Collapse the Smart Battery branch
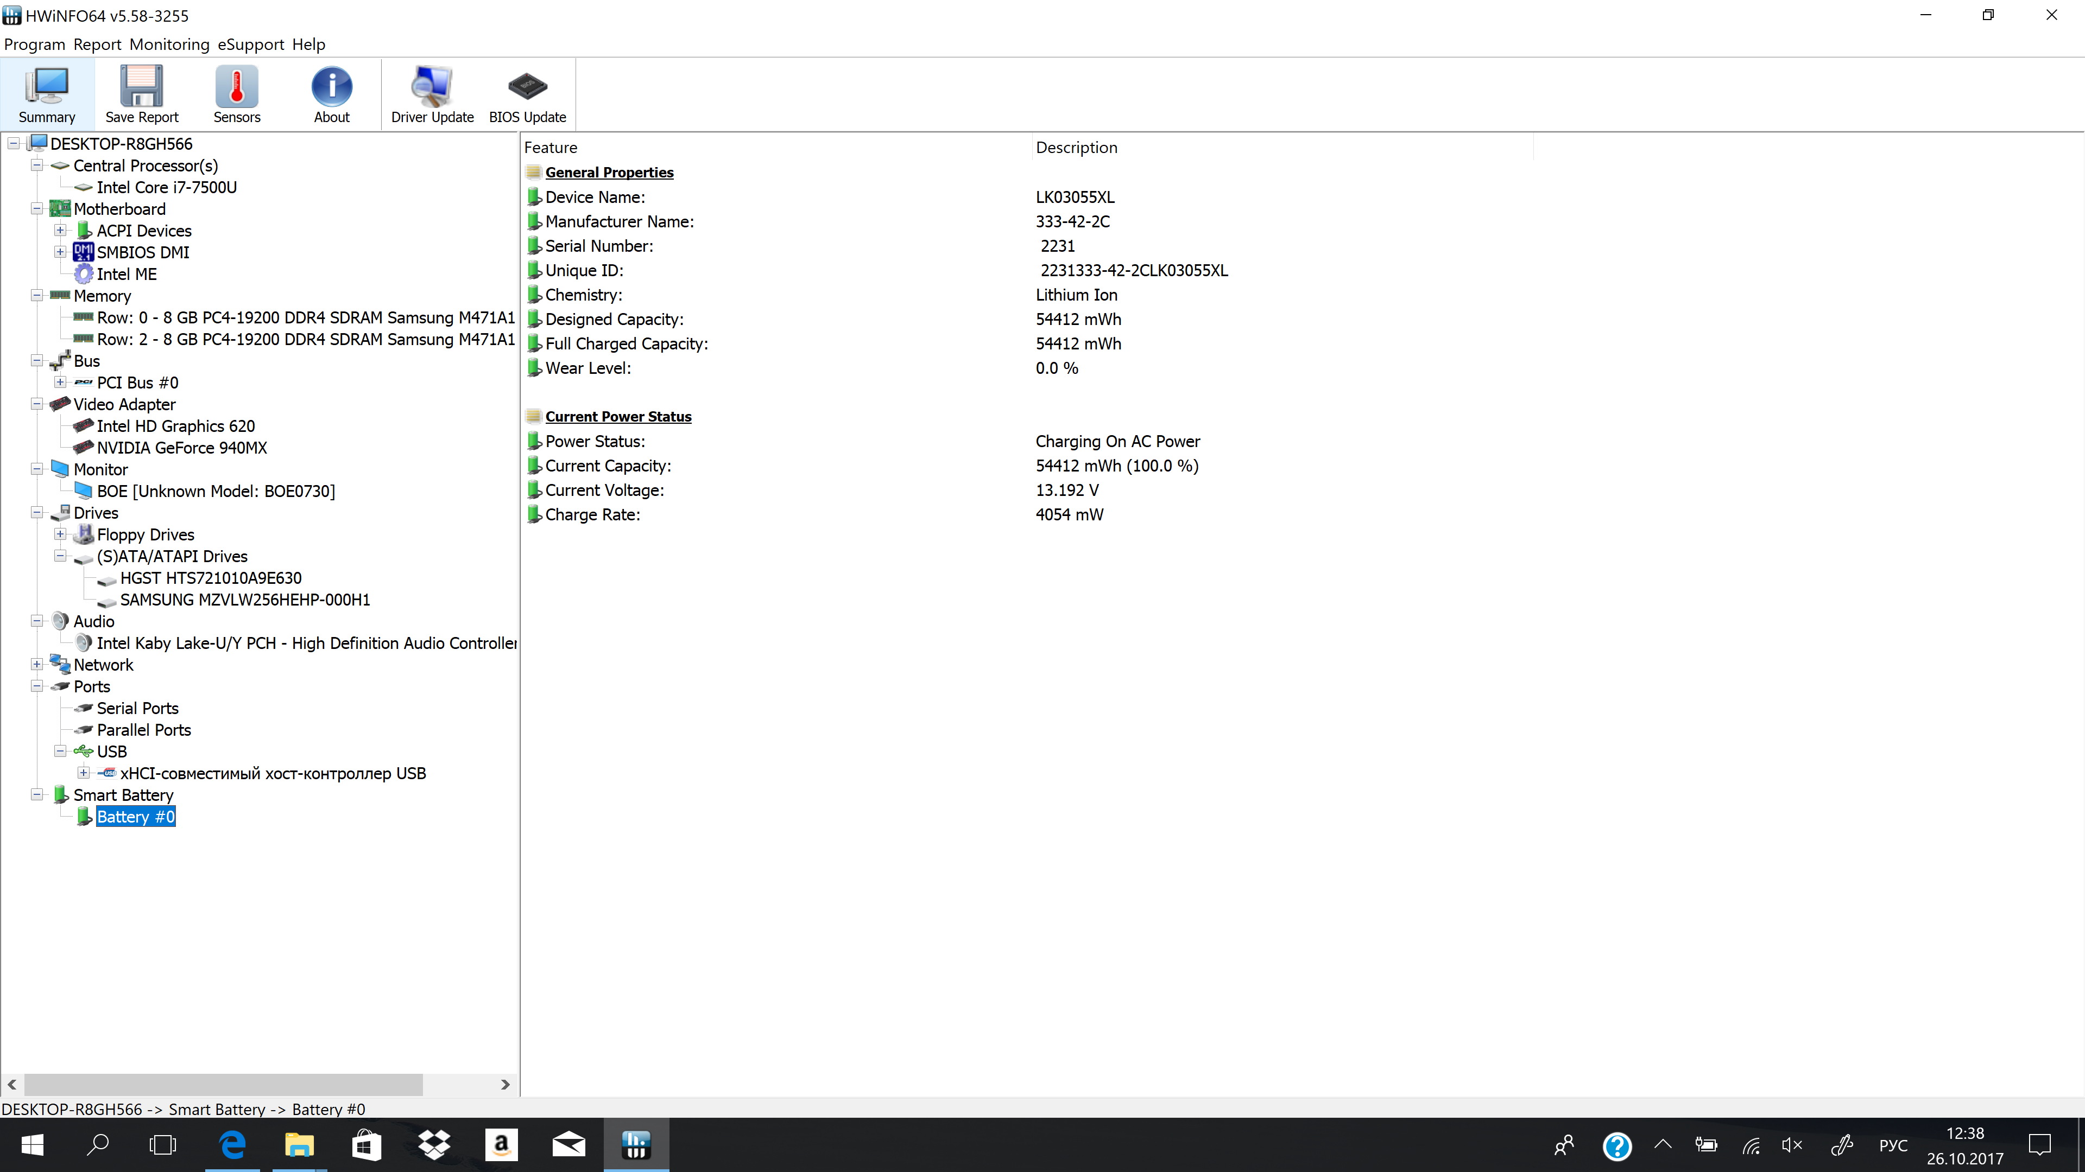2085x1172 pixels. pos(36,794)
